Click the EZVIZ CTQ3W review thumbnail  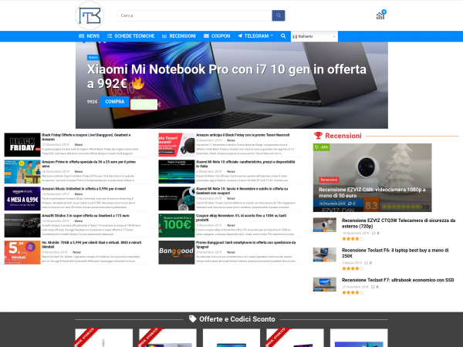tap(325, 225)
